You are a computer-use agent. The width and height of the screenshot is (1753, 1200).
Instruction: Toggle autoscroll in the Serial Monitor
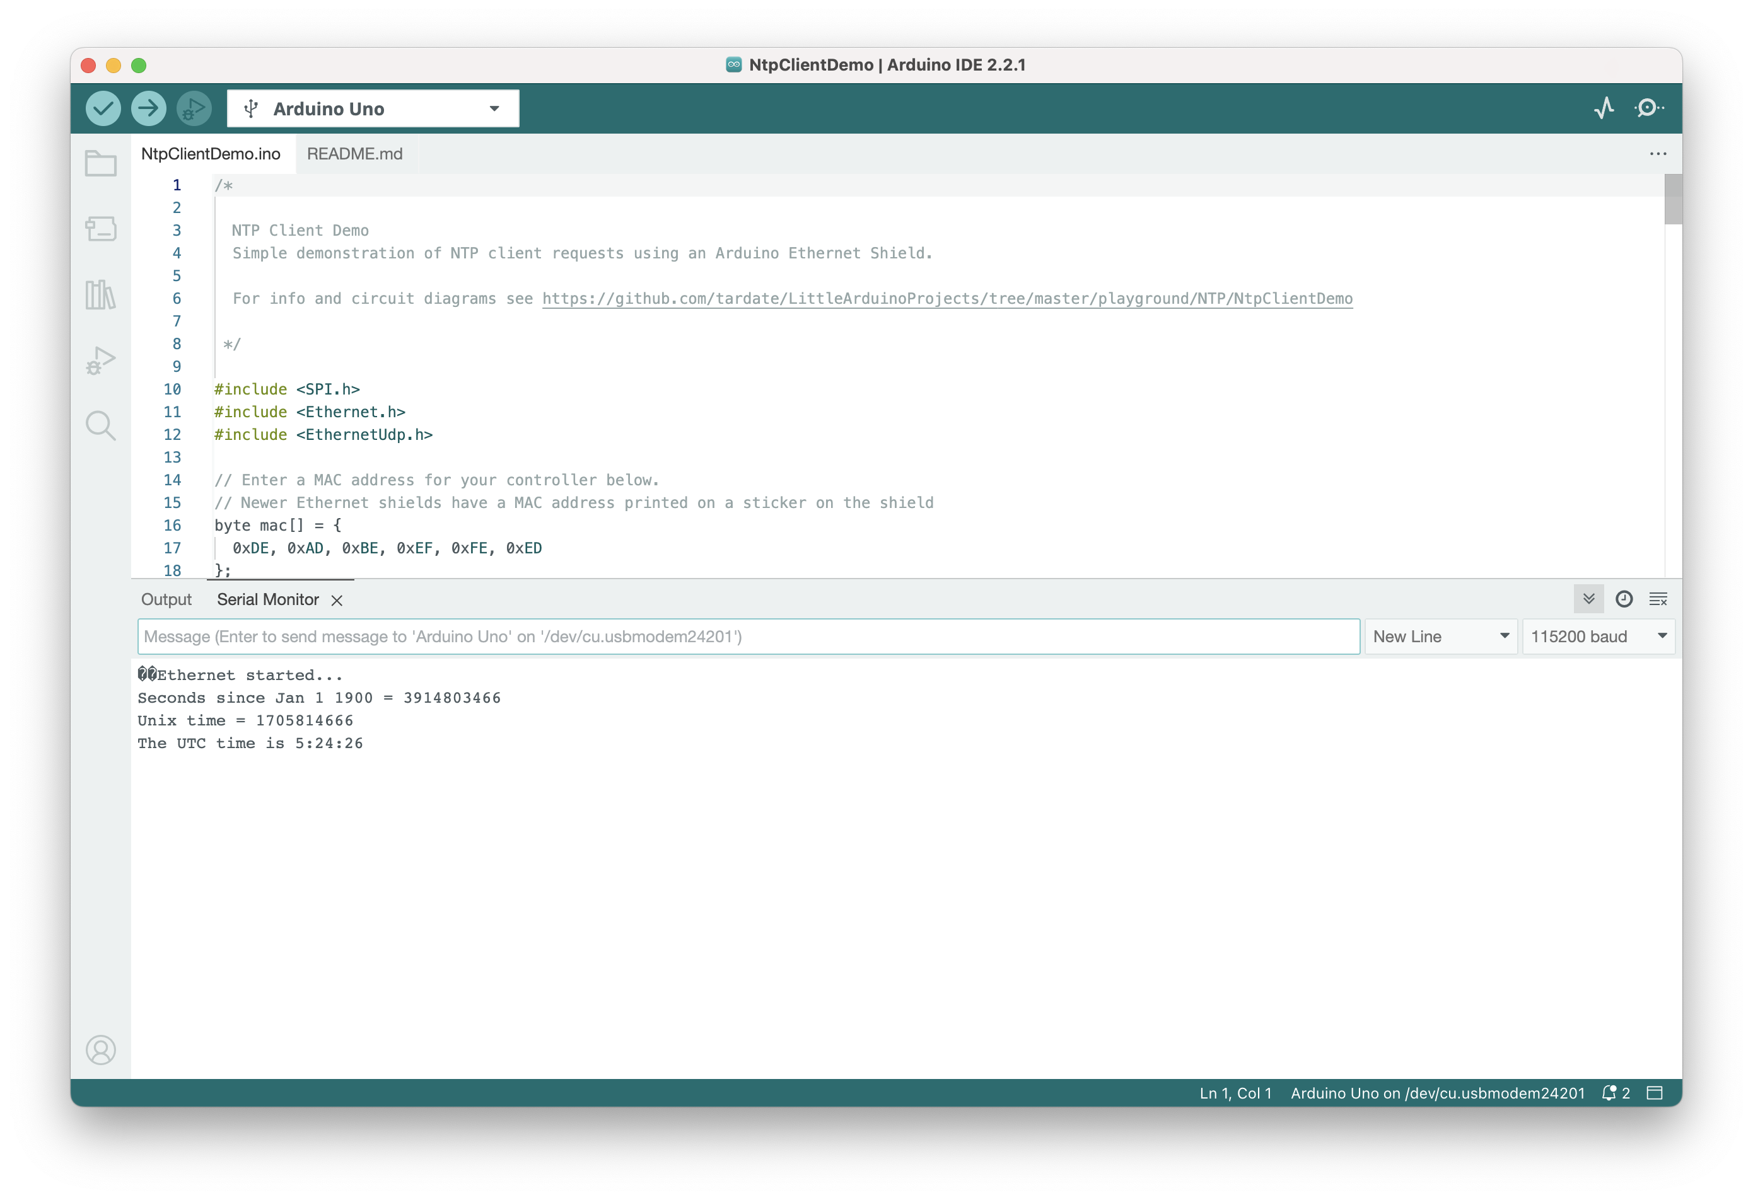1588,599
